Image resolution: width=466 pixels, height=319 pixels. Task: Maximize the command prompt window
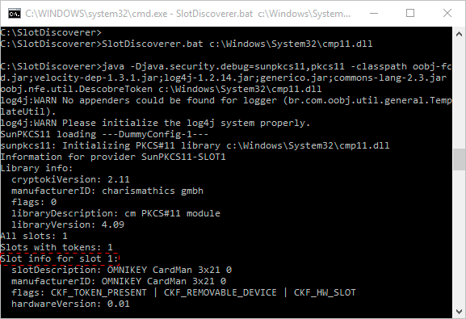(x=410, y=14)
